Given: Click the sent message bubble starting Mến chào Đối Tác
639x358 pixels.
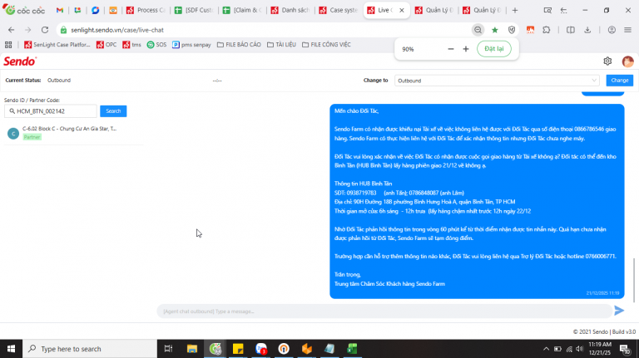Looking at the screenshot, I should [477, 201].
